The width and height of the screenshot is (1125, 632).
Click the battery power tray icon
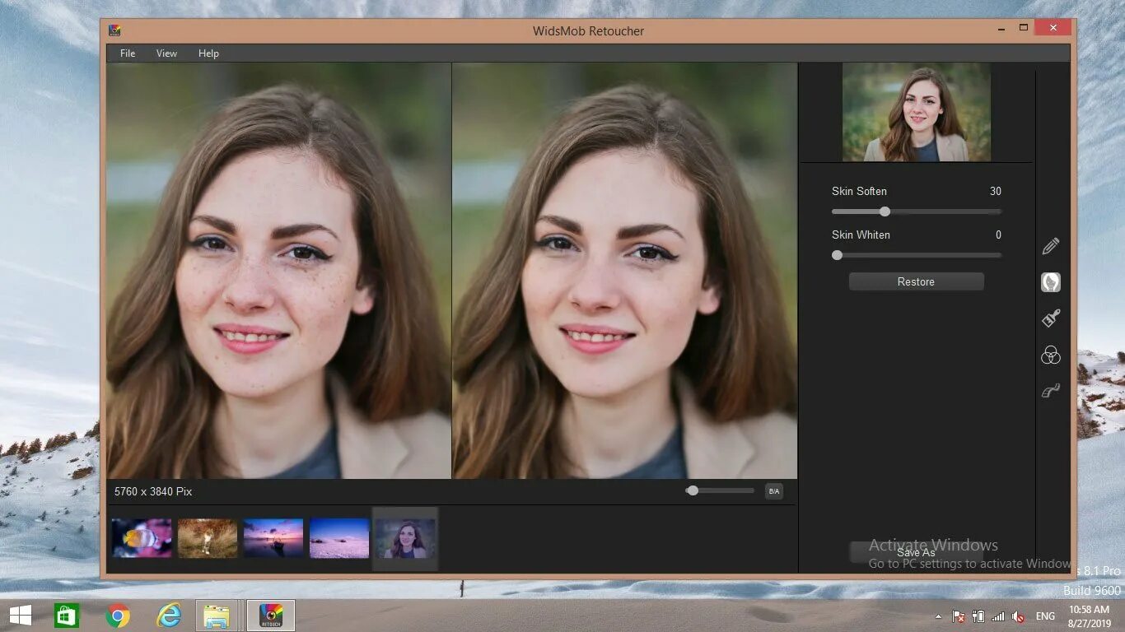tap(978, 616)
